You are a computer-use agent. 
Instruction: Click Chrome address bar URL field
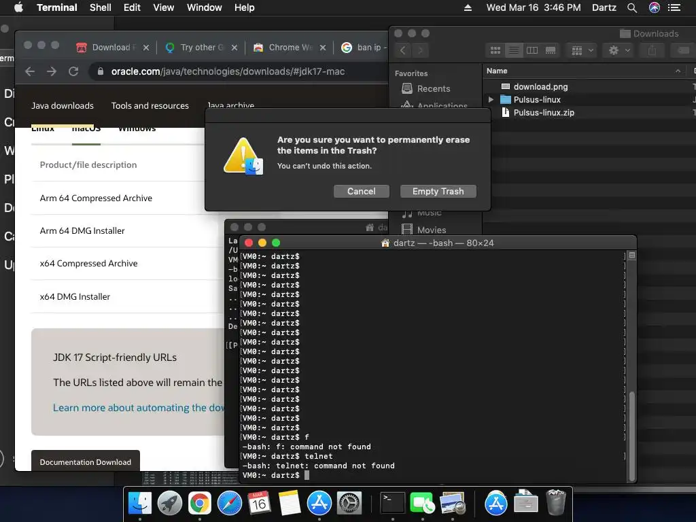point(240,71)
